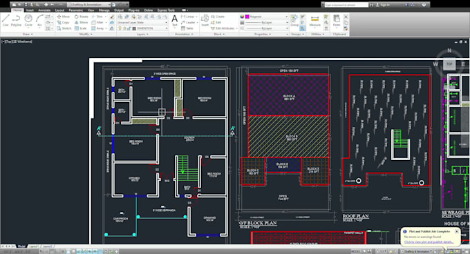Expand the Modify panel
The image size is (470, 254).
(86, 35)
